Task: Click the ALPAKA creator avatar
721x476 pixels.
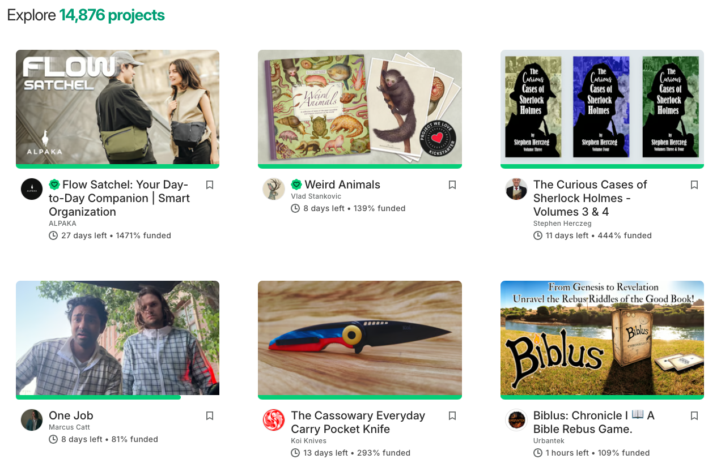Action: [31, 188]
